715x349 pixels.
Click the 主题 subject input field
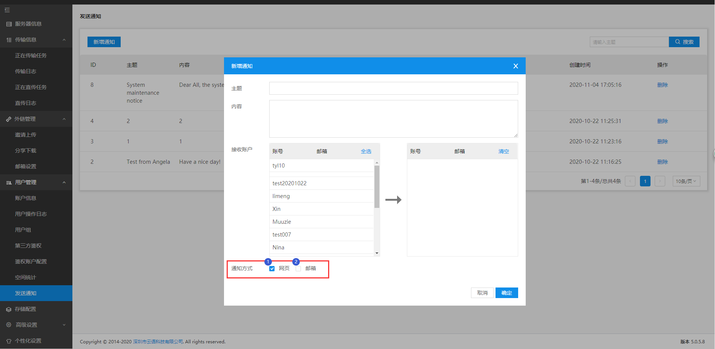point(393,89)
